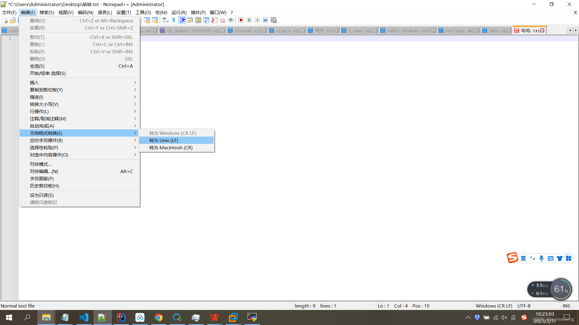This screenshot has width=579, height=325.
Task: Toggle Show All Characters pilcrow icon
Action: 173,20
